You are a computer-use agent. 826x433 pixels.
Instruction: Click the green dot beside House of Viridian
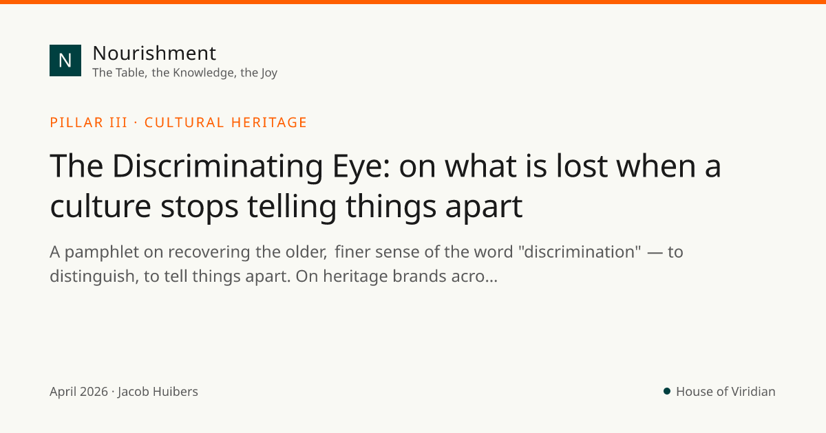pos(666,391)
